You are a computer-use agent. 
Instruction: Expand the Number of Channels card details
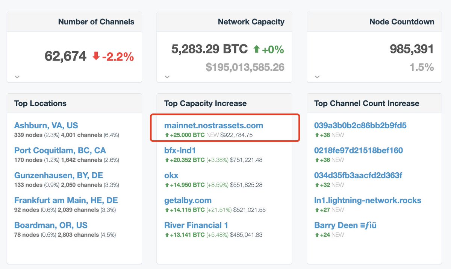pyautogui.click(x=17, y=77)
